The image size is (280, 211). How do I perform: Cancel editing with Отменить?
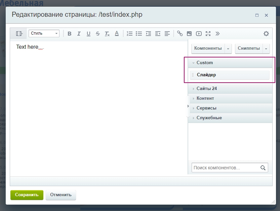tap(61, 195)
